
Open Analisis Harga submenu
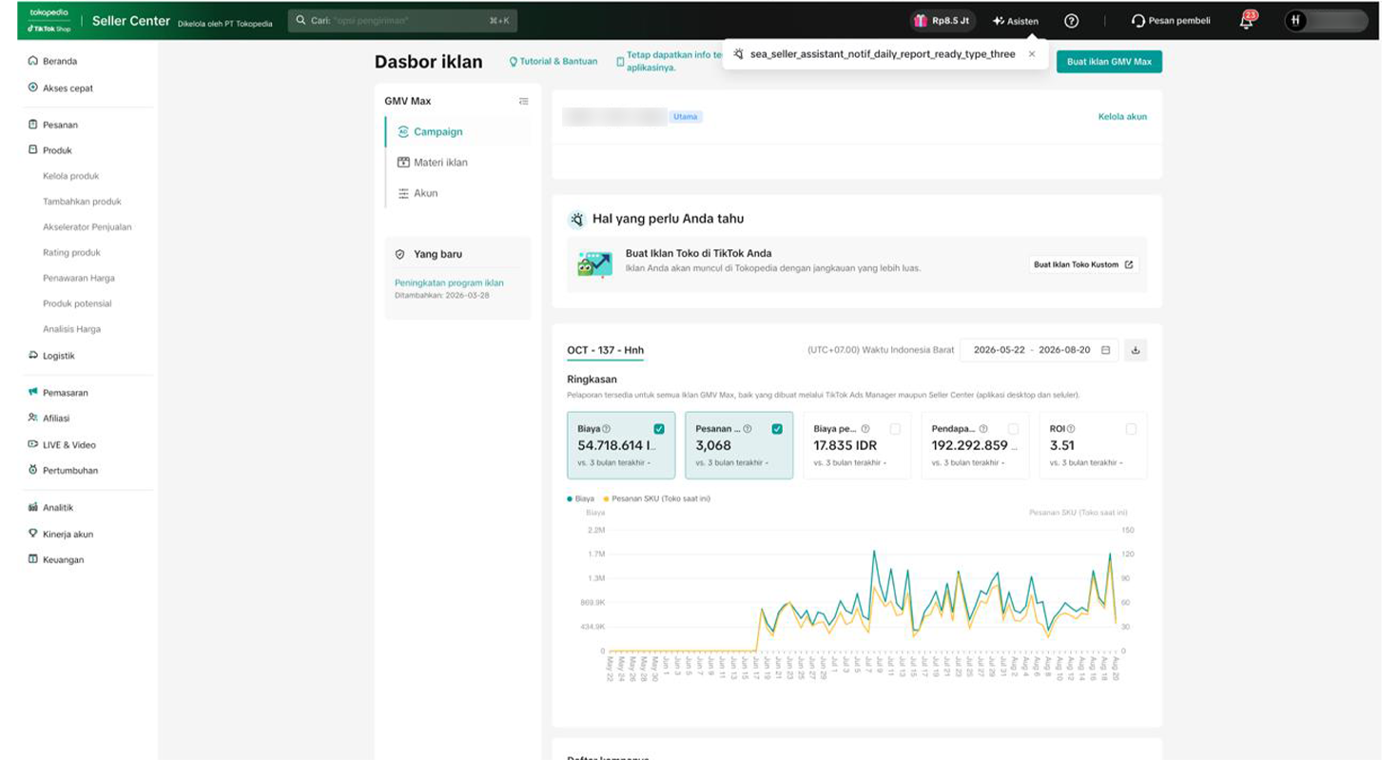(x=71, y=329)
